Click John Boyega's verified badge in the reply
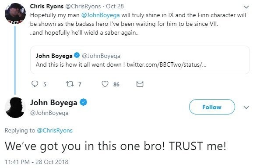Viewport: 253px width, 168px height. 84,102
